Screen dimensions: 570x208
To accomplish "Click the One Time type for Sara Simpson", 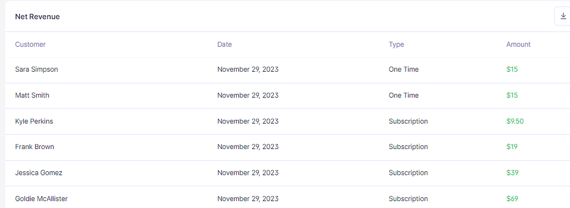I will 404,70.
